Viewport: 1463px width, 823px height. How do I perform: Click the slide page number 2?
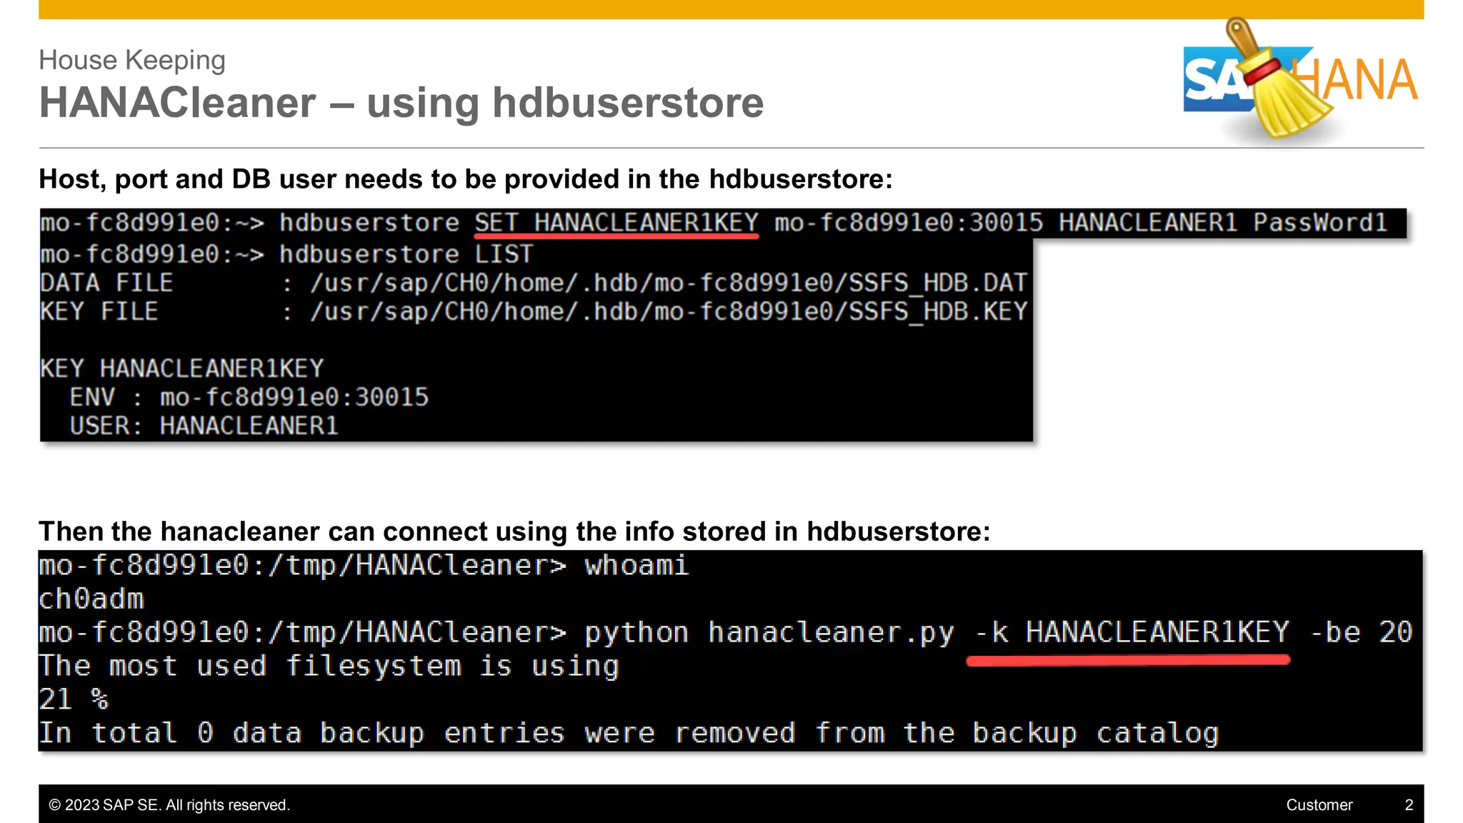1409,805
